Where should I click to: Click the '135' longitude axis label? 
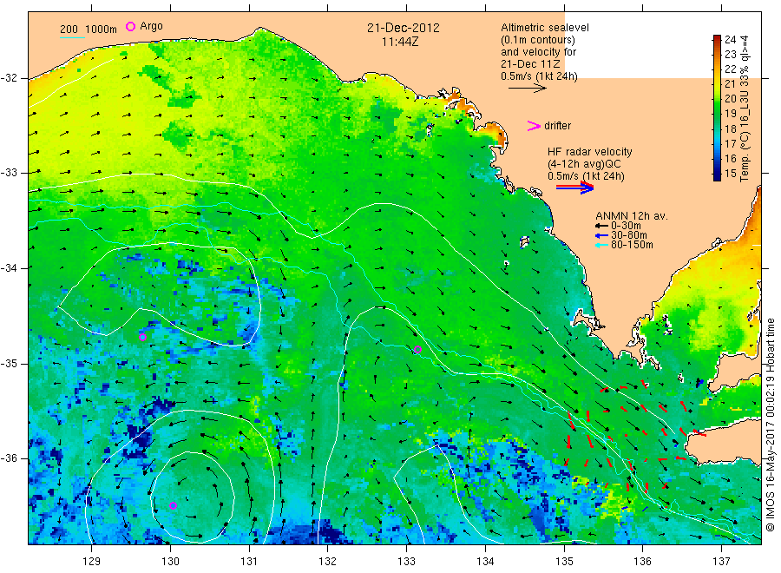564,562
